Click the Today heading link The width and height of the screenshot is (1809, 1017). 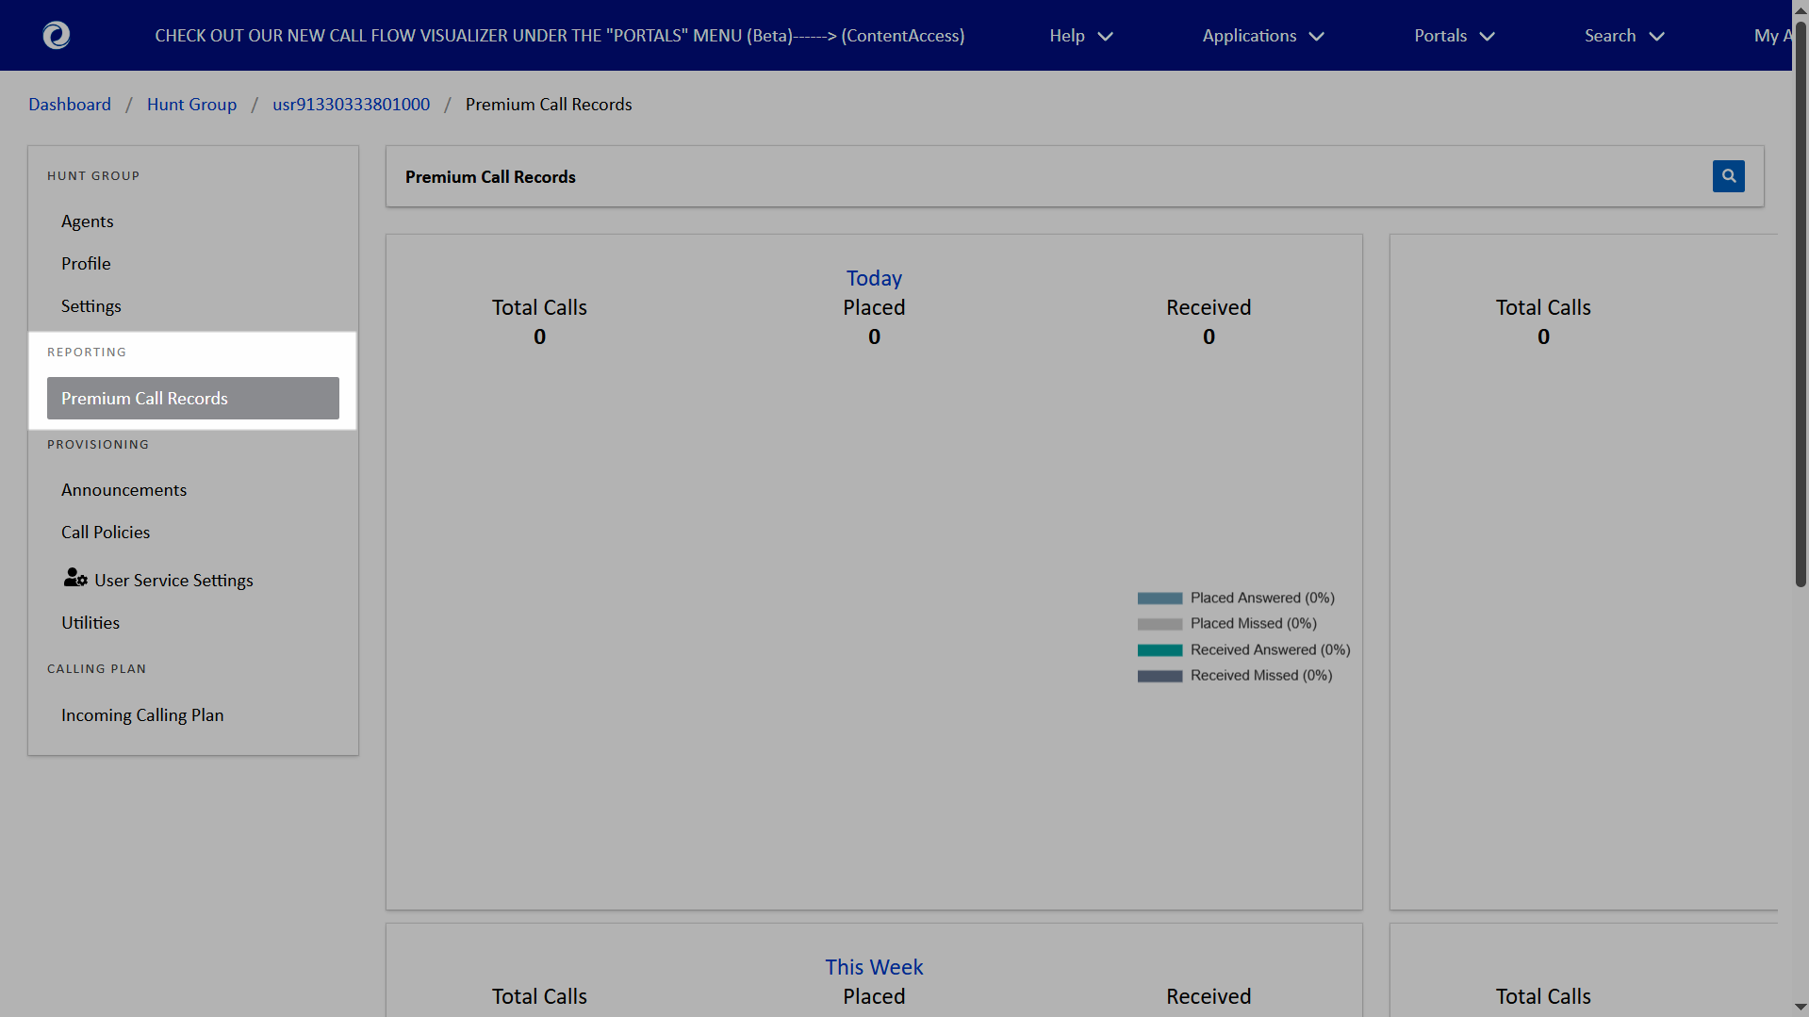(874, 278)
